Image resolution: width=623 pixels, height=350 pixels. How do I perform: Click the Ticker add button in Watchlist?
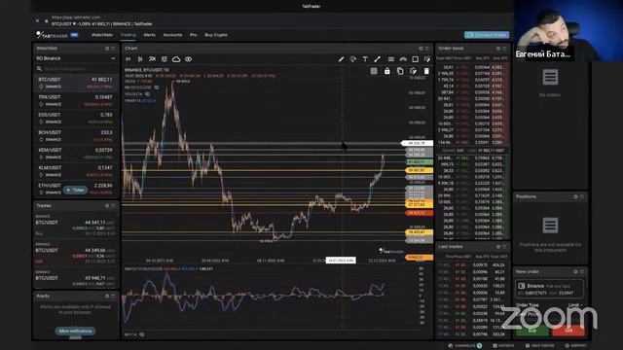coord(76,191)
